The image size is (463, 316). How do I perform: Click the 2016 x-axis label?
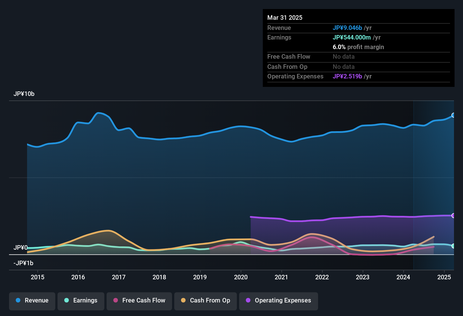click(78, 277)
